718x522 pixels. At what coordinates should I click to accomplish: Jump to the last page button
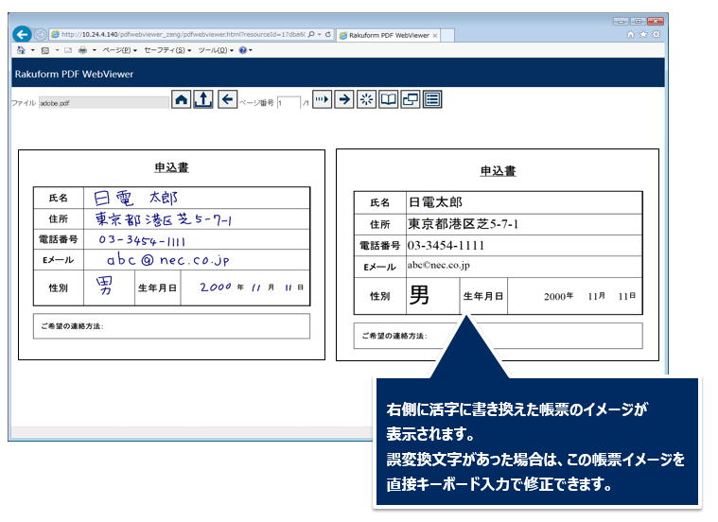pyautogui.click(x=323, y=99)
